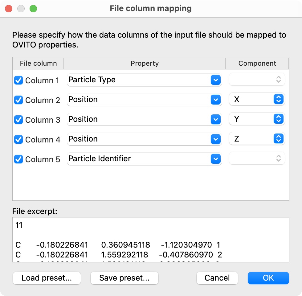Screen dimensions: 302x296
Task: Toggle the Column 2 checkbox
Action: pyautogui.click(x=18, y=100)
